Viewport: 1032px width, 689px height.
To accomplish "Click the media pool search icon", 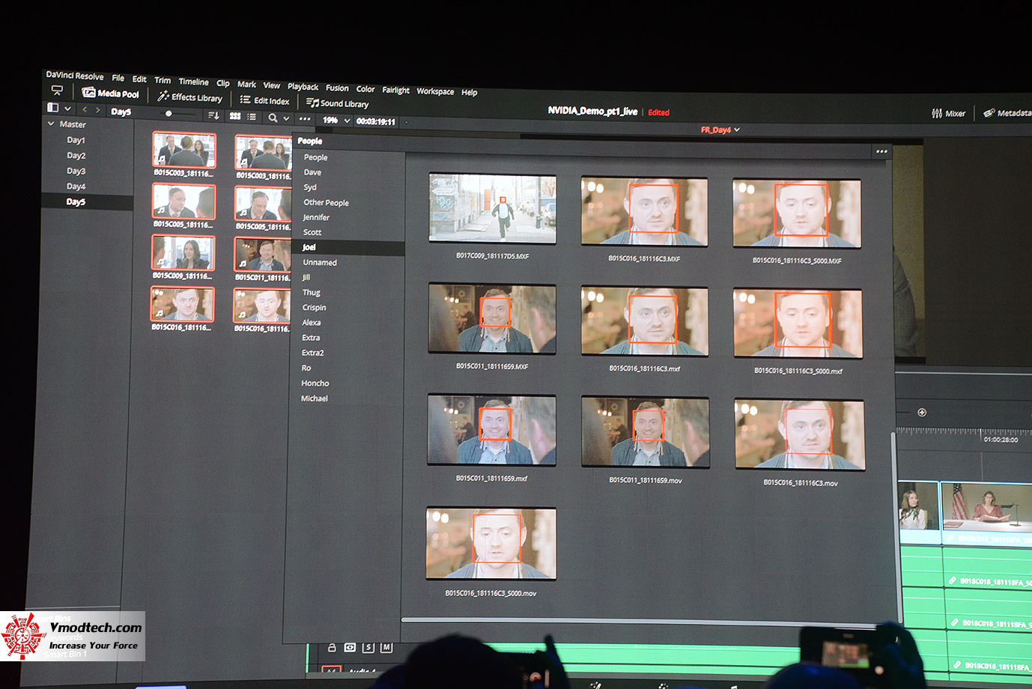I will (x=273, y=118).
